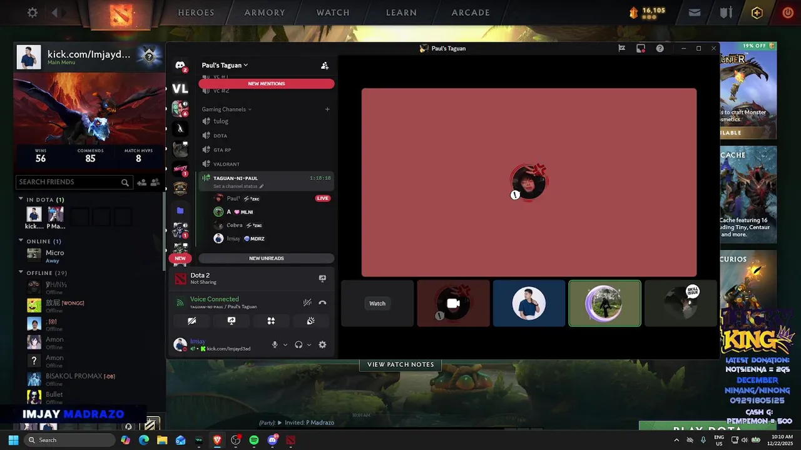The image size is (801, 450).
Task: Open microphone input options arrow
Action: click(285, 344)
